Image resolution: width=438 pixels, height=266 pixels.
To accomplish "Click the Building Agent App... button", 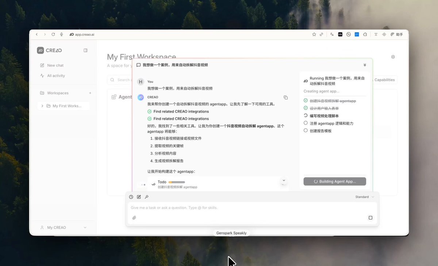I will point(335,181).
